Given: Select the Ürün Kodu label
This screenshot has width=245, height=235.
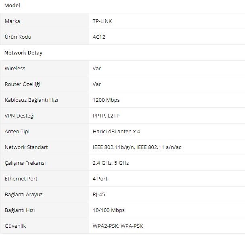Looking at the screenshot, I should pyautogui.click(x=18, y=37).
